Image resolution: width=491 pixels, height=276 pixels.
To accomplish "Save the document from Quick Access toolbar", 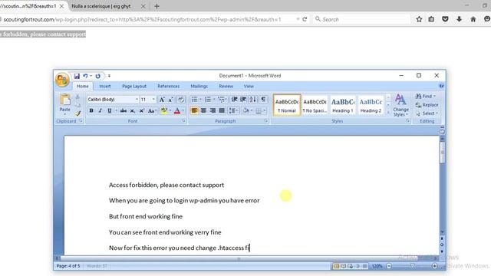I will 77,76.
